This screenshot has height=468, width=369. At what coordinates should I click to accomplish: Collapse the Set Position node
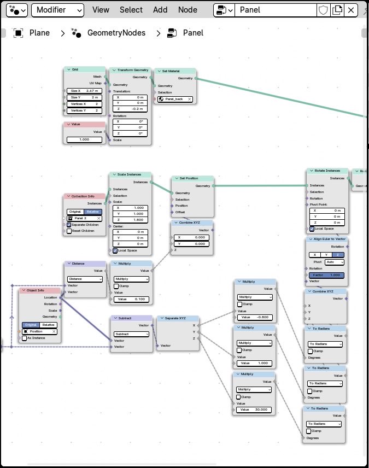(x=177, y=178)
